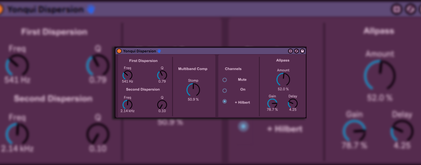Click the Yonqui Dispersion device title
This screenshot has height=165, width=421.
click(140, 51)
